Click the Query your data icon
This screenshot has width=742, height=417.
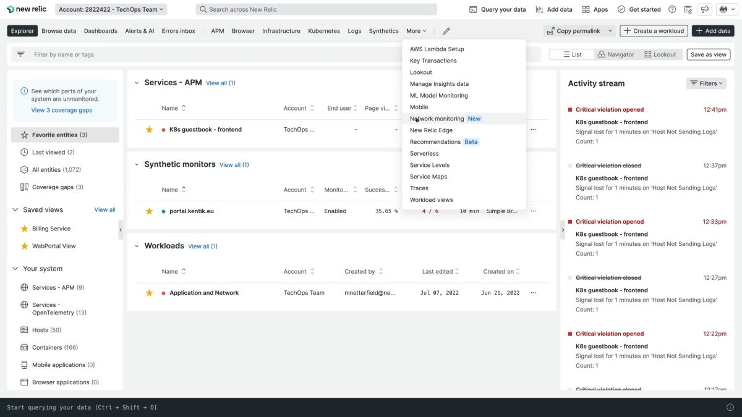pyautogui.click(x=474, y=9)
